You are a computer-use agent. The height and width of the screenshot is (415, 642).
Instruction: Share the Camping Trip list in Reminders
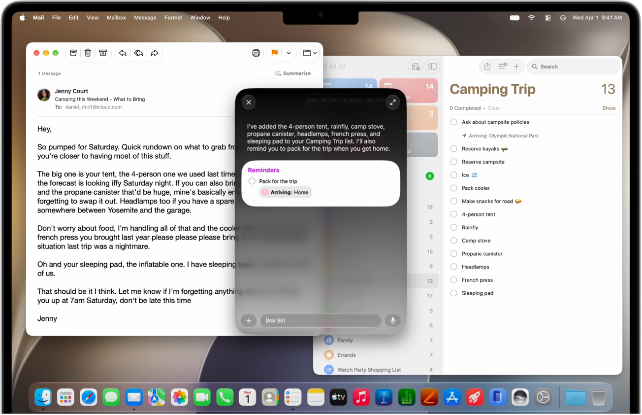487,66
